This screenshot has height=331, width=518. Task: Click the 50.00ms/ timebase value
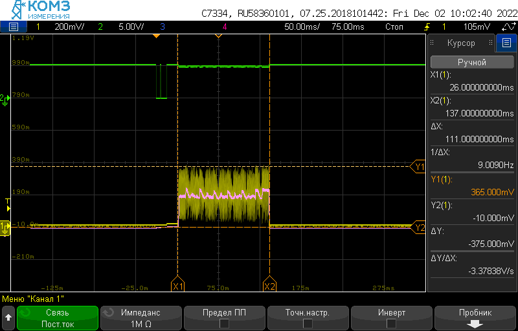pyautogui.click(x=302, y=27)
